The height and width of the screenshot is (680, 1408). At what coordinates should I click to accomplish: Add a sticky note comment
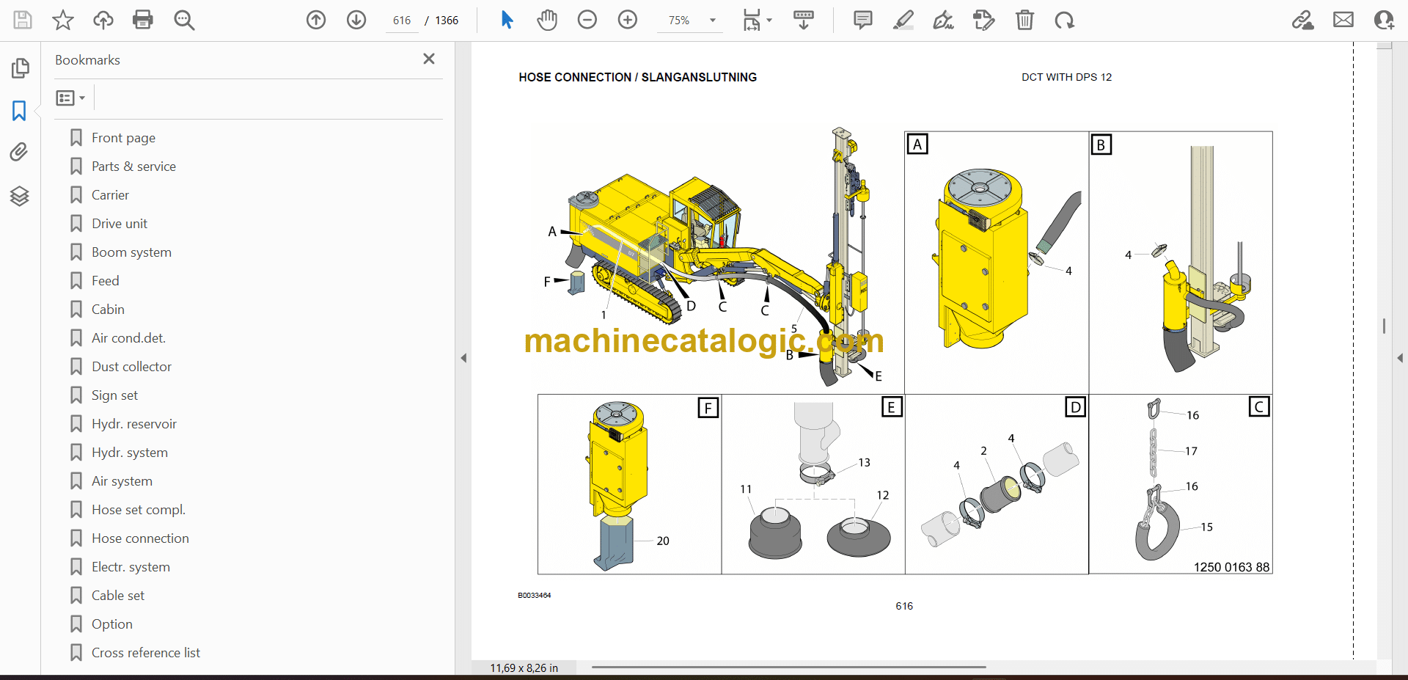click(x=862, y=20)
